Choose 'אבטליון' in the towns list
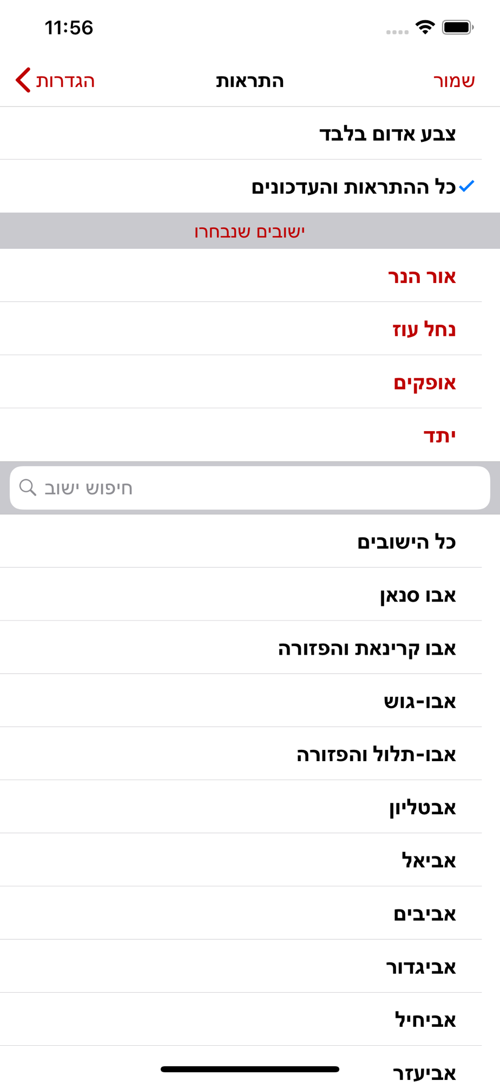 (422, 808)
